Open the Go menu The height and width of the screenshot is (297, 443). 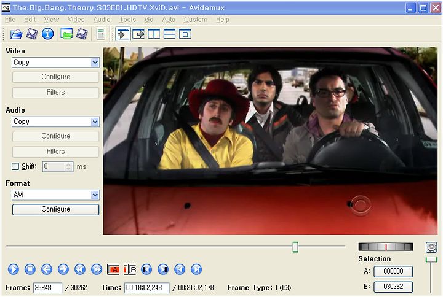pos(149,20)
